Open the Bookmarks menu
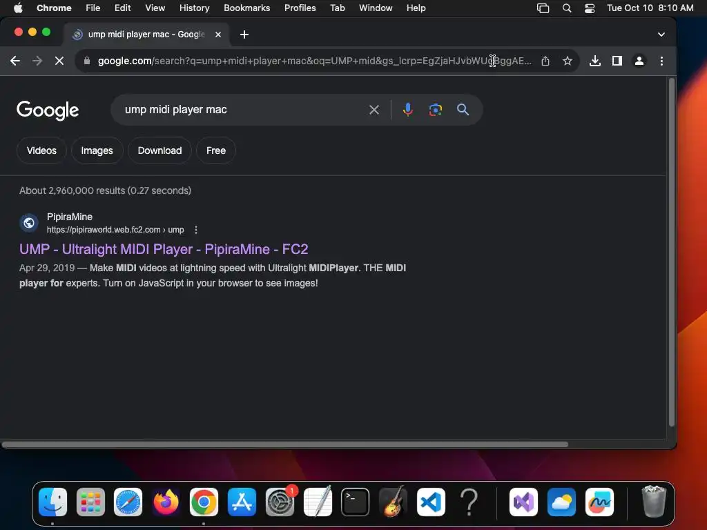Screen dimensions: 707x530 (x=246, y=8)
